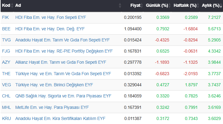The image size is (223, 124).
Task: Open Allianz Hayat Tarım ve Gıda fund
Action: [61, 62]
